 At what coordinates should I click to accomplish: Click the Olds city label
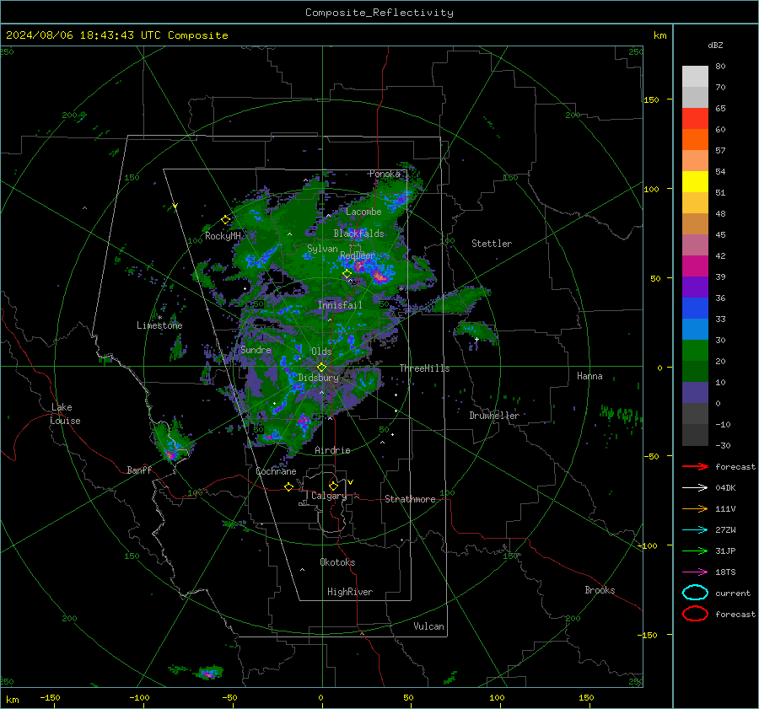point(321,352)
